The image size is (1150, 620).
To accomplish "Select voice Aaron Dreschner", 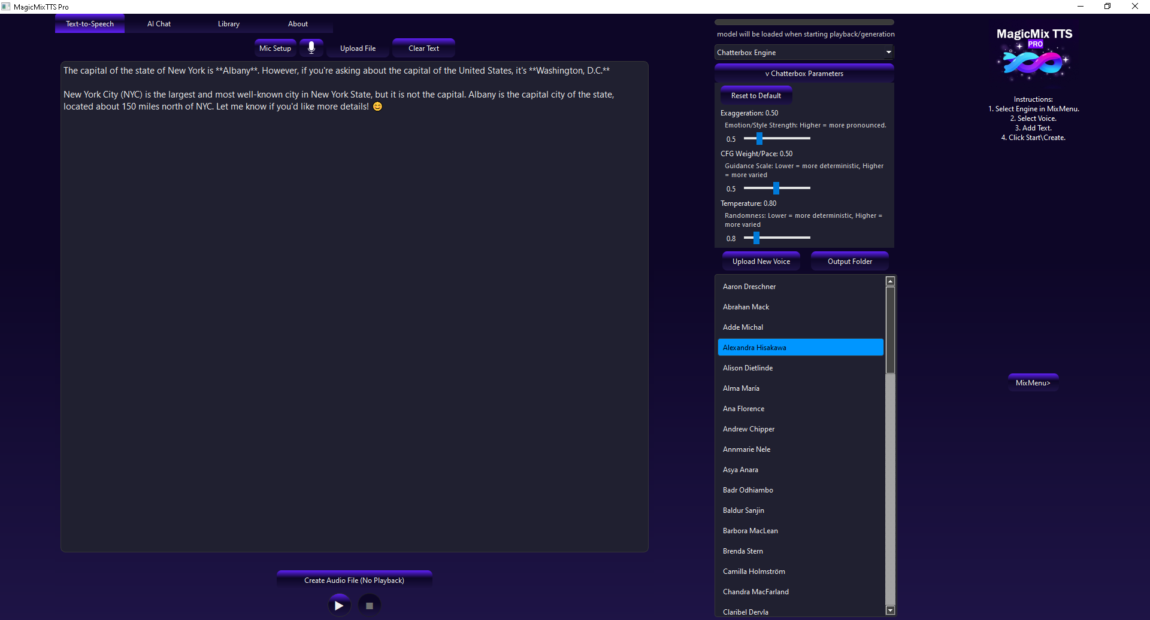I will pos(801,287).
